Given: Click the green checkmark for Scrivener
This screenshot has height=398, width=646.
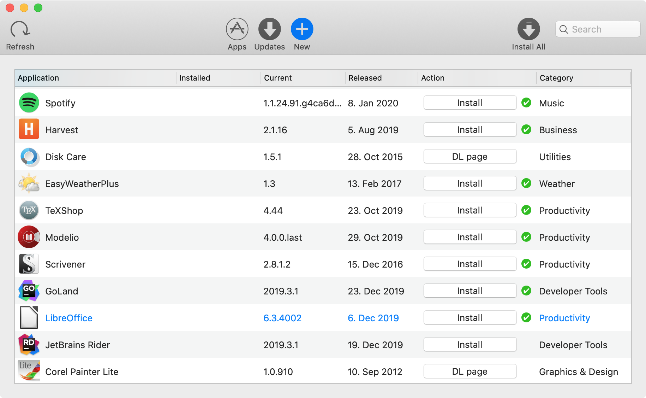Looking at the screenshot, I should 526,264.
